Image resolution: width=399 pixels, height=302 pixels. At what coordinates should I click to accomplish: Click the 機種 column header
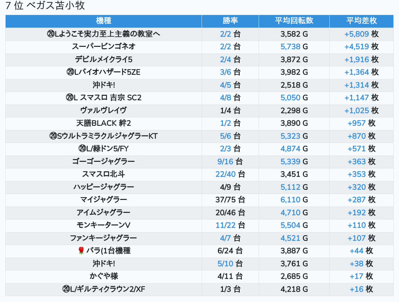(104, 21)
